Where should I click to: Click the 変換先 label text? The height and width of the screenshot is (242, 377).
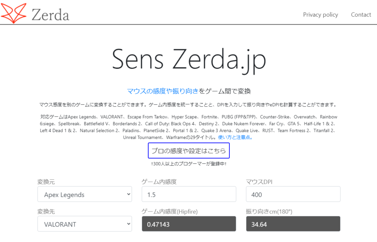coord(46,211)
